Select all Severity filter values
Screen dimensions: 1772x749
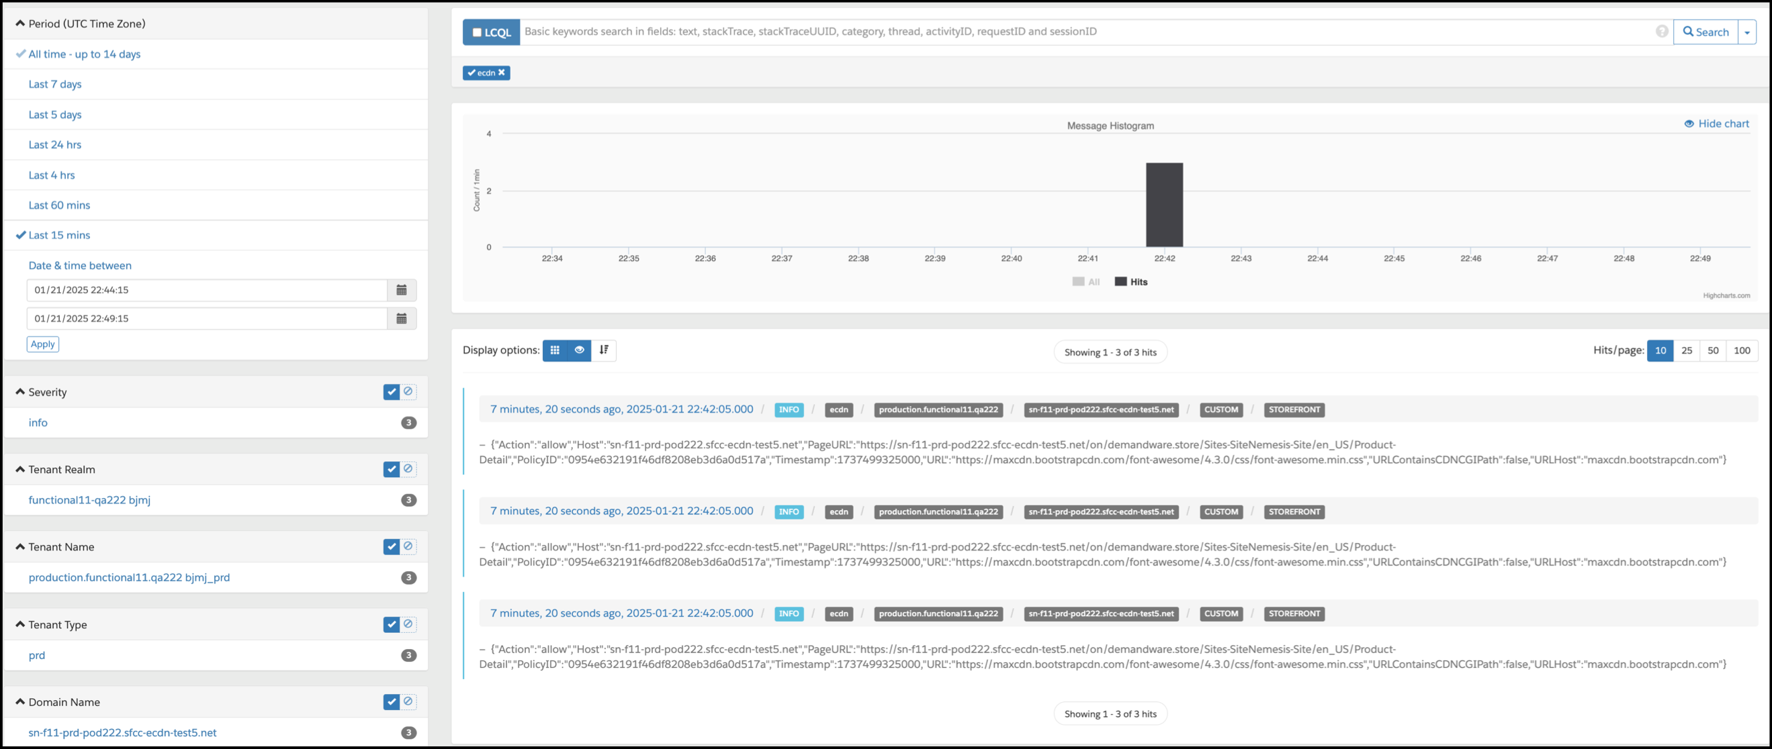coord(392,392)
